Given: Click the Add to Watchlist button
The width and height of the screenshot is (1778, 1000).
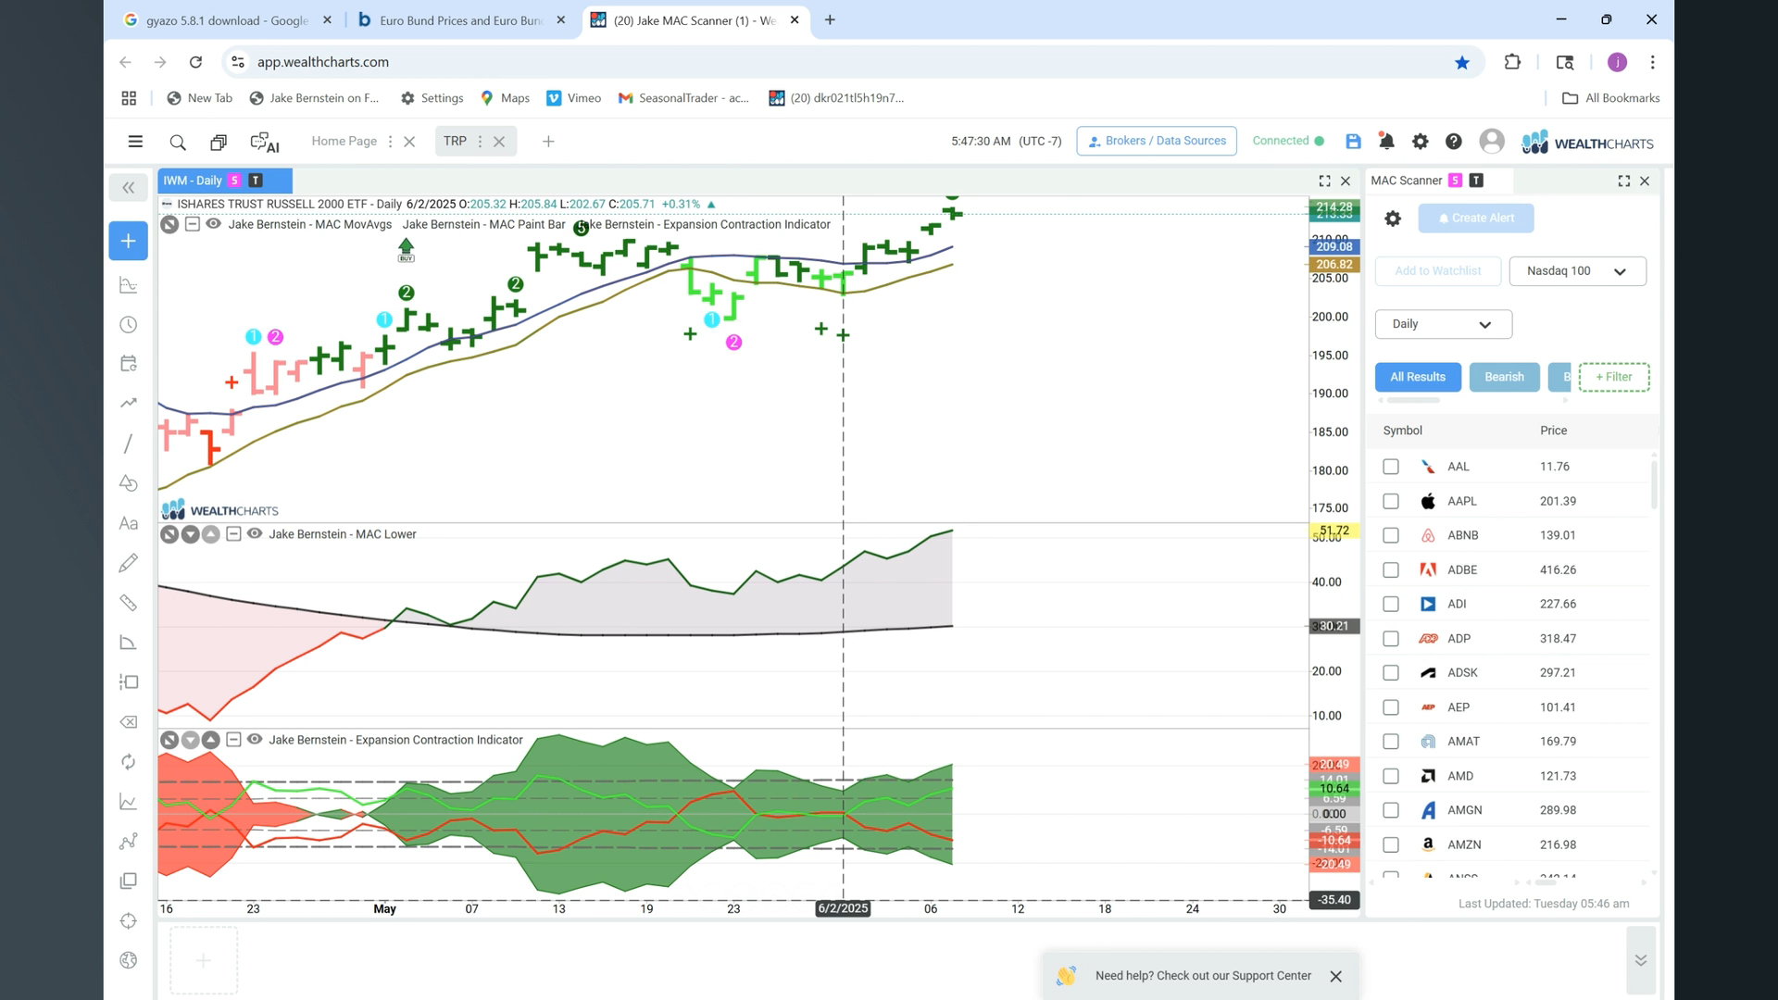Looking at the screenshot, I should click(x=1437, y=271).
